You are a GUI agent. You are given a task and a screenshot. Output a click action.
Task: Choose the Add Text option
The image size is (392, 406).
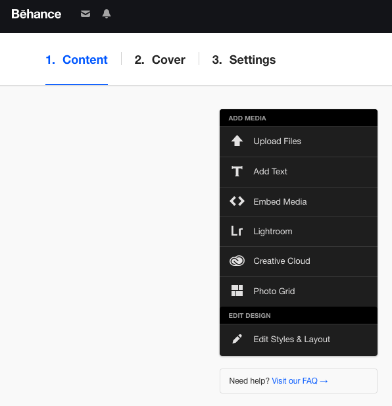click(299, 172)
